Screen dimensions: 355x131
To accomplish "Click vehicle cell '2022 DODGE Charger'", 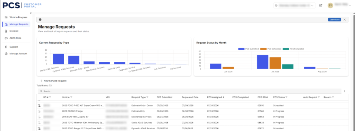I will pyautogui.click(x=72, y=111).
